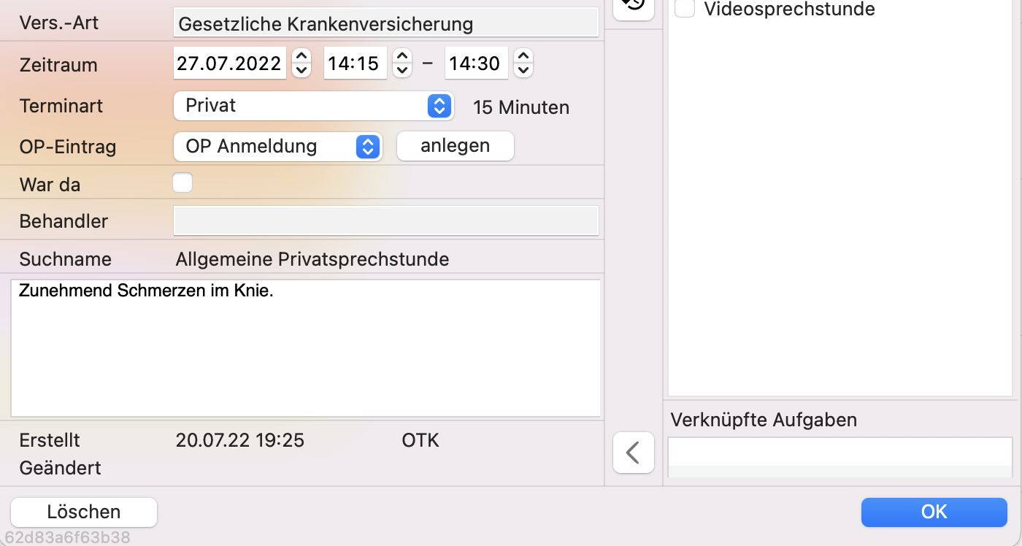This screenshot has width=1022, height=546.
Task: Click the anlegen button
Action: pos(455,146)
